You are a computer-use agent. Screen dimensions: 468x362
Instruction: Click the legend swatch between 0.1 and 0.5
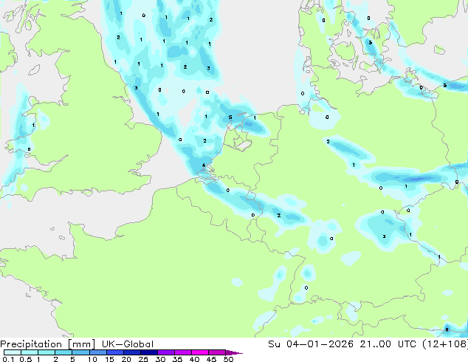(x=13, y=352)
